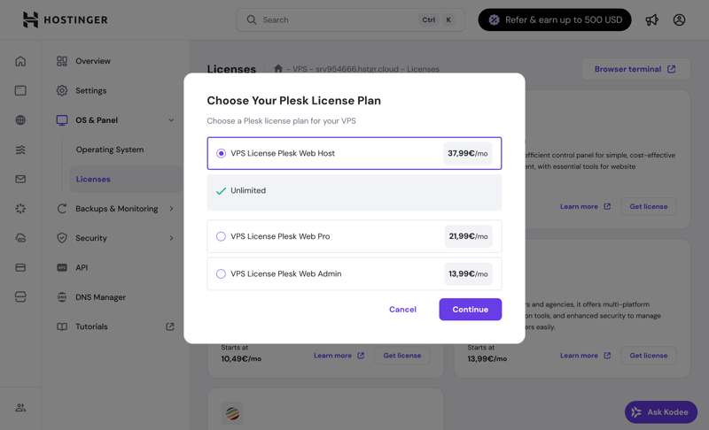
Task: Click the Cancel link in dialog
Action: pyautogui.click(x=402, y=309)
